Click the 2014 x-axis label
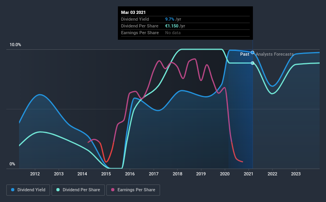 tap(82, 174)
